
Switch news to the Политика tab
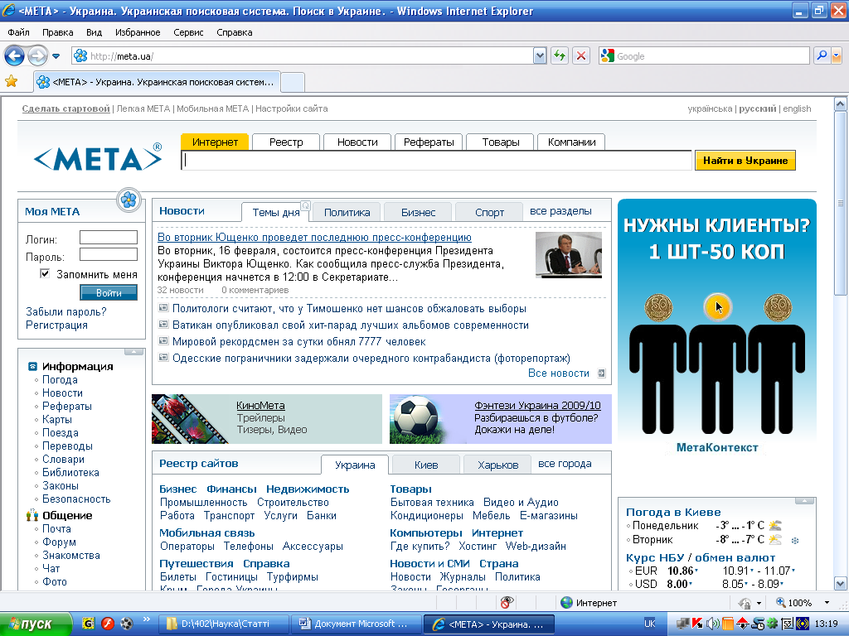pos(347,213)
